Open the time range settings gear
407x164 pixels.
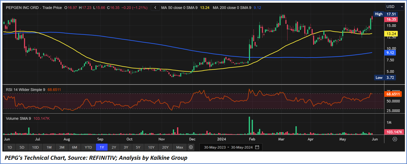pyautogui.click(x=191, y=147)
